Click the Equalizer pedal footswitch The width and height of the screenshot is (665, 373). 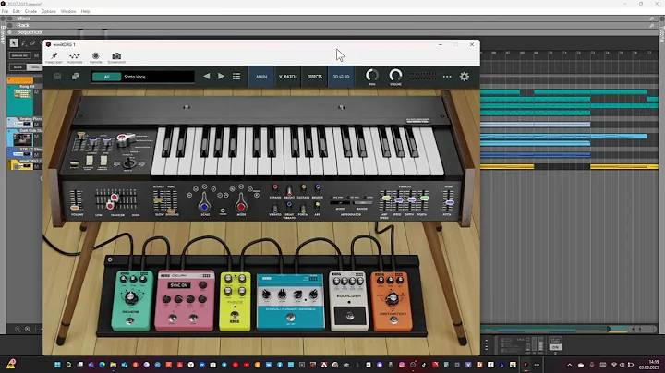coord(349,316)
